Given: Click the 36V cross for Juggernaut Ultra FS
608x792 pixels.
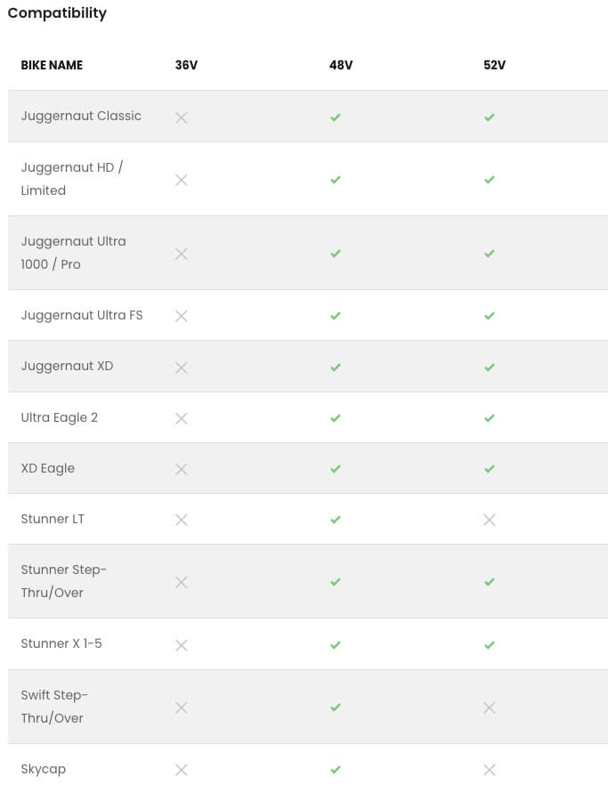Looking at the screenshot, I should click(x=182, y=316).
